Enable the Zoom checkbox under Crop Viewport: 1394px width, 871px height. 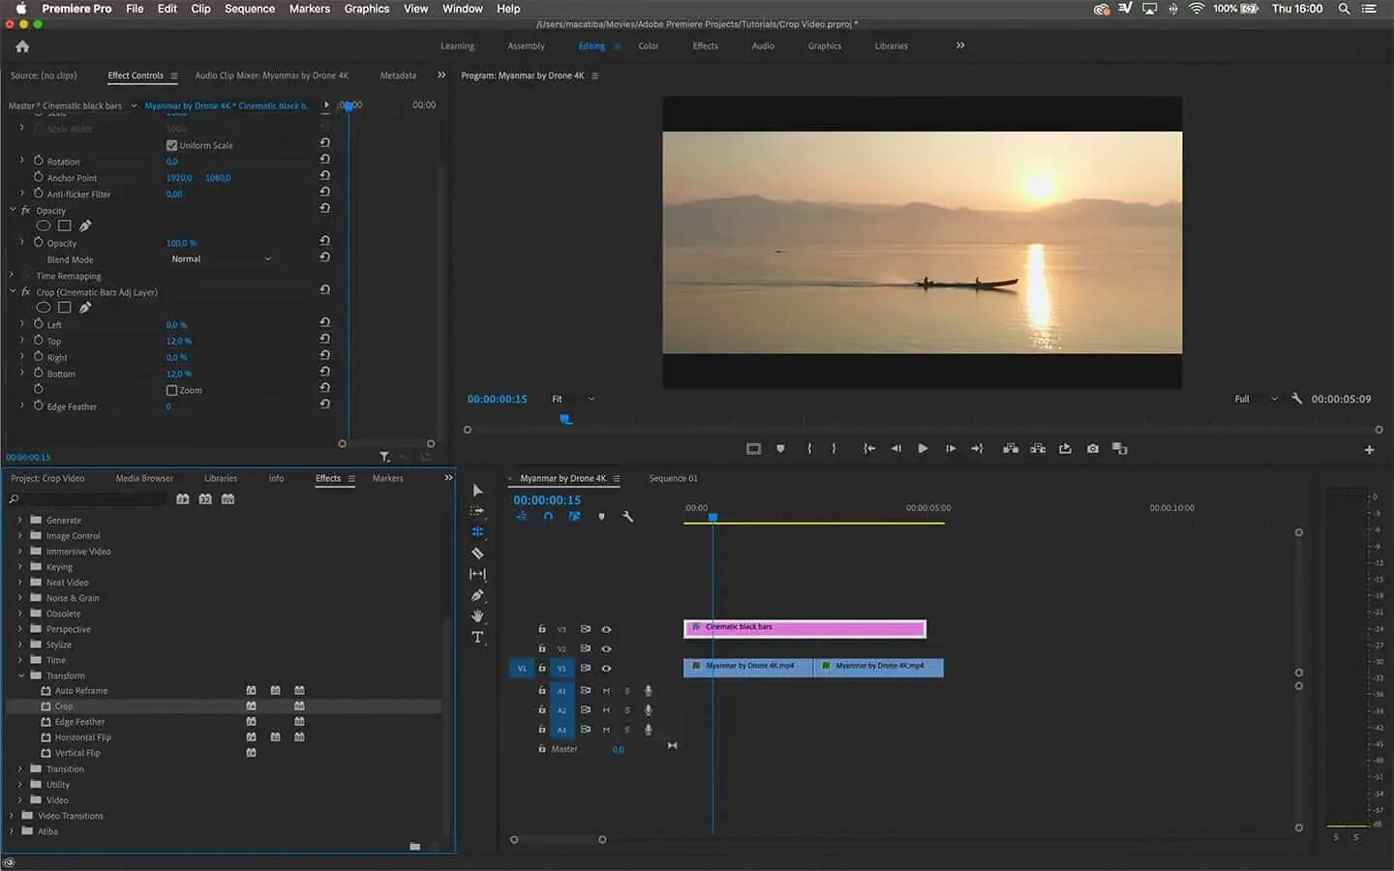(171, 391)
